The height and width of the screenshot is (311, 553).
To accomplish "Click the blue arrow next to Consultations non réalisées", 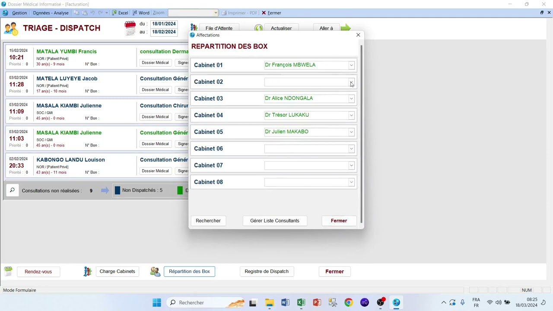I will pos(105,190).
